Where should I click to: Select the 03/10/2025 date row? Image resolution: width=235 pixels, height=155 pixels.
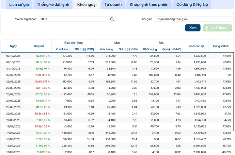(x=13, y=56)
